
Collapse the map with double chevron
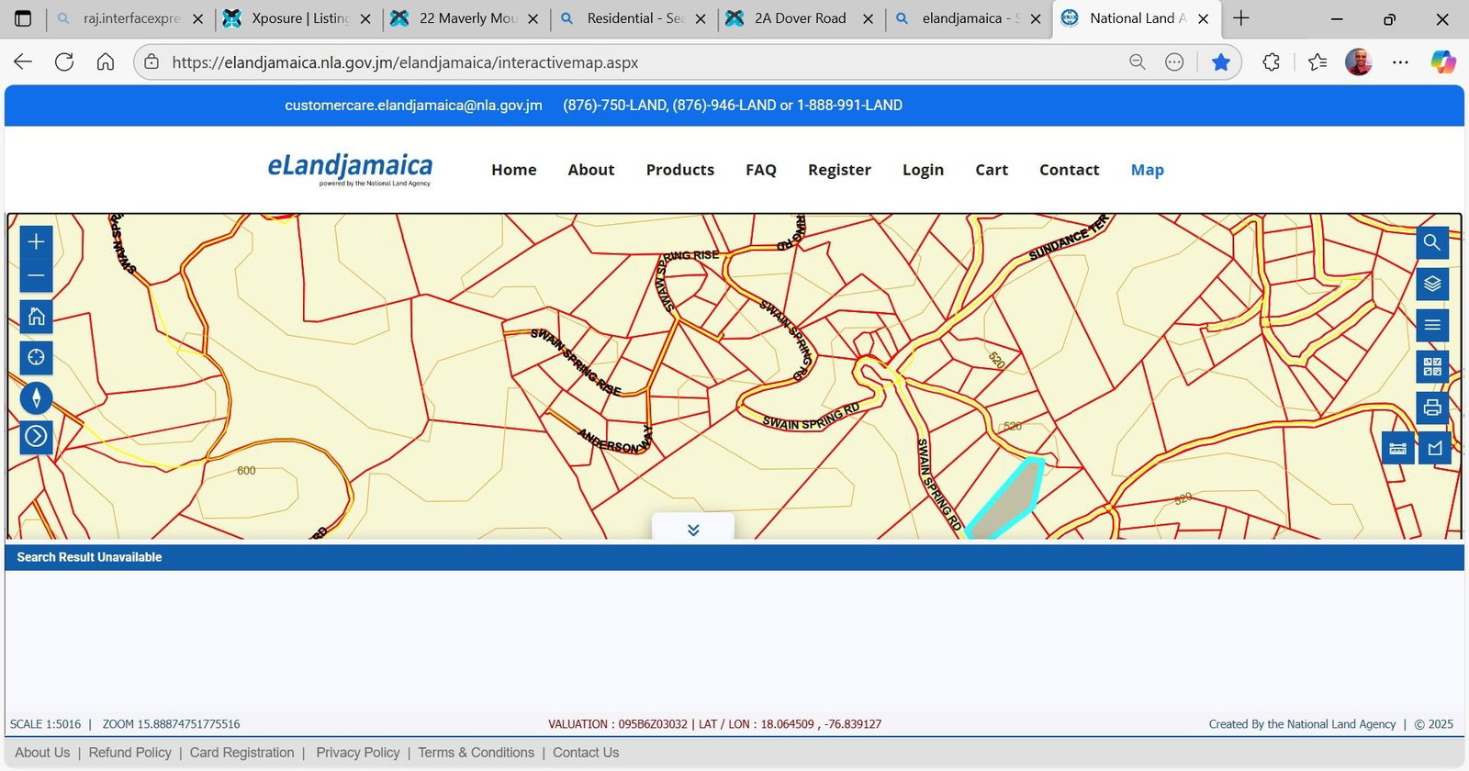coord(693,530)
